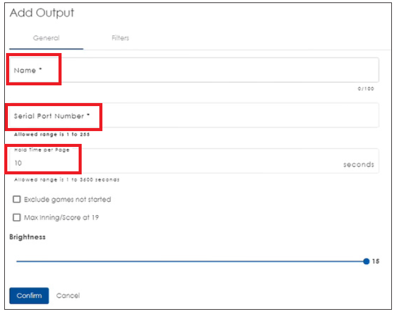
Task: Switch to the General tab
Action: click(x=46, y=38)
